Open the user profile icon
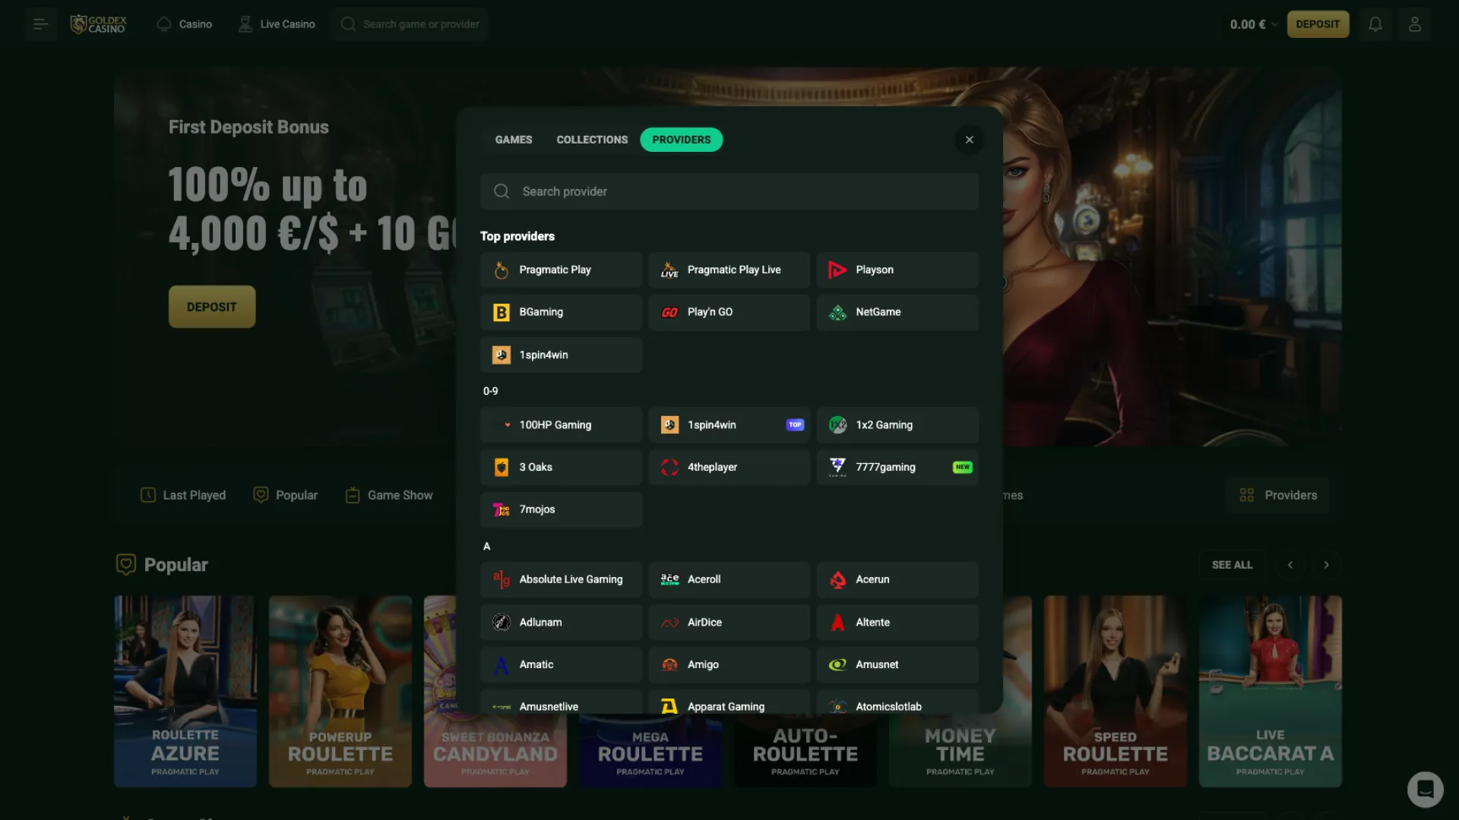 pos(1414,24)
